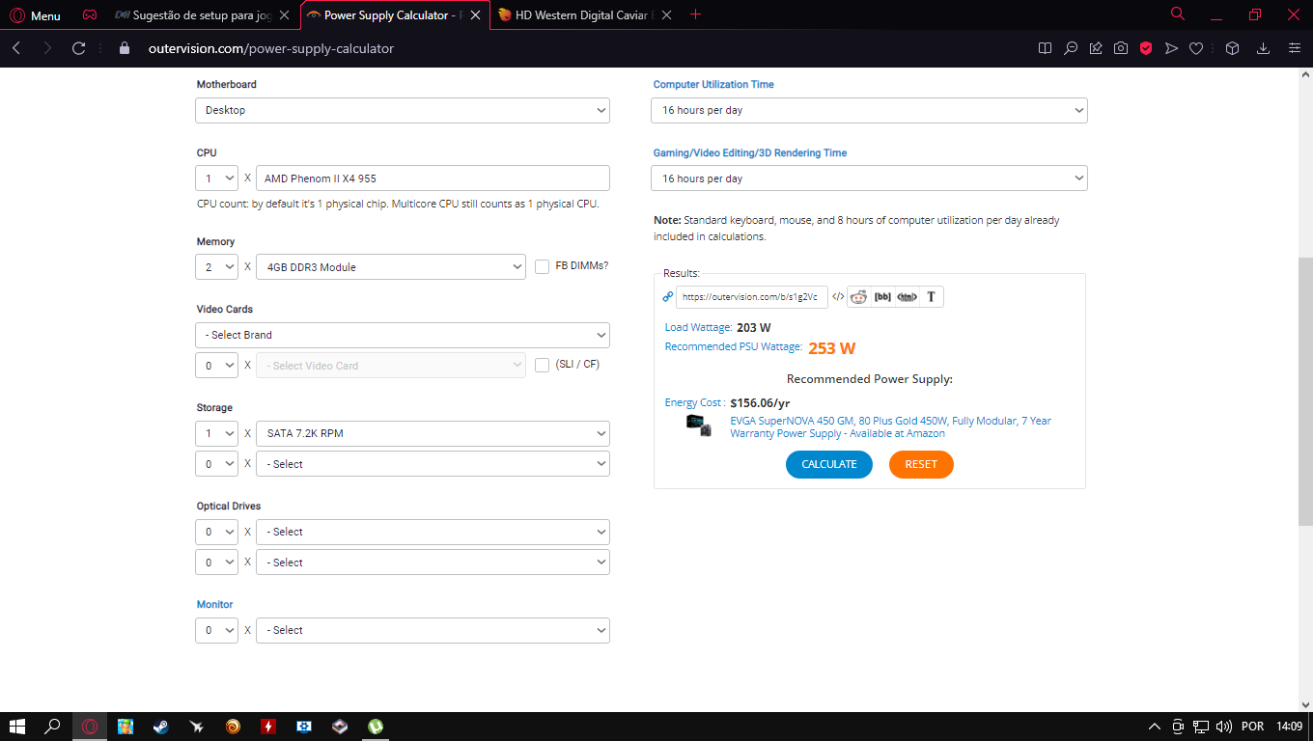Go back to the previous page

16,48
